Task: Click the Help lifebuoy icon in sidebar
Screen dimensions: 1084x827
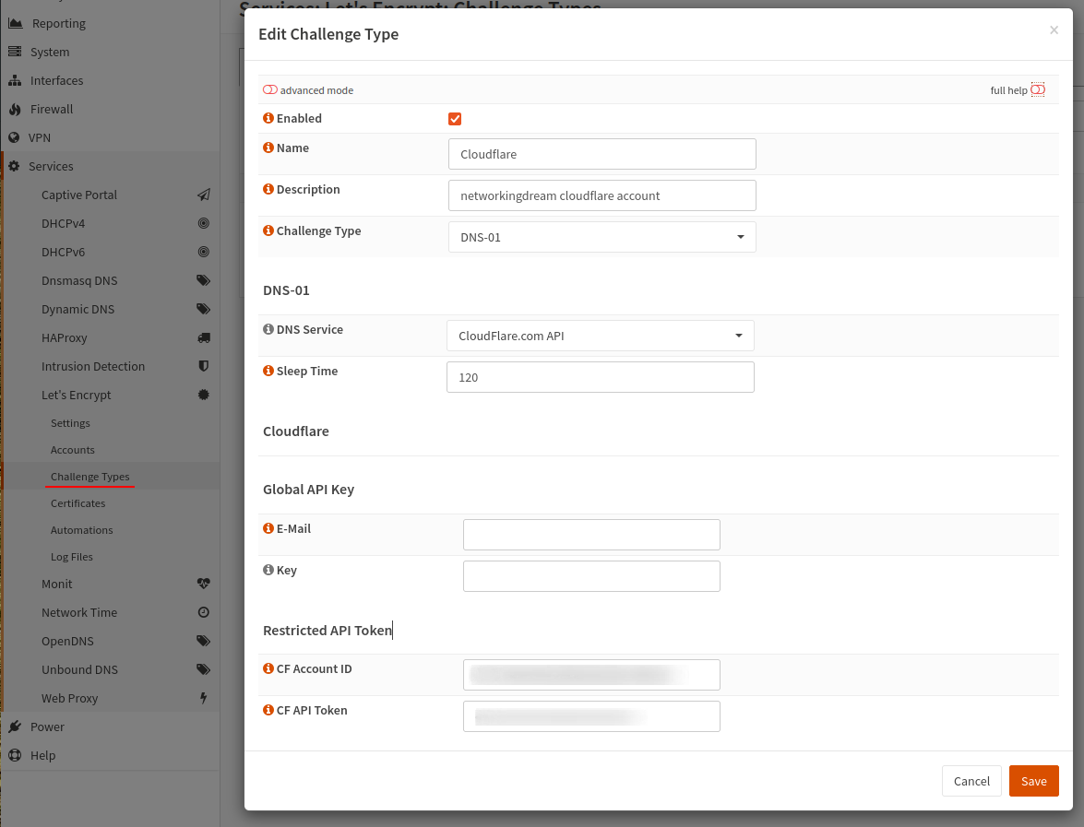Action: 15,755
